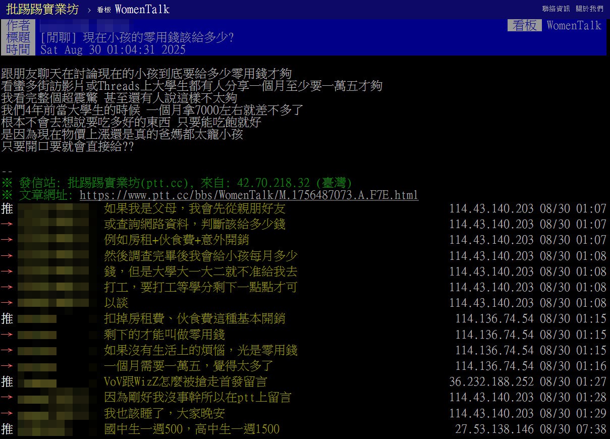Image resolution: width=610 pixels, height=439 pixels.
Task: Click the 作者 header label
Action: tap(19, 26)
